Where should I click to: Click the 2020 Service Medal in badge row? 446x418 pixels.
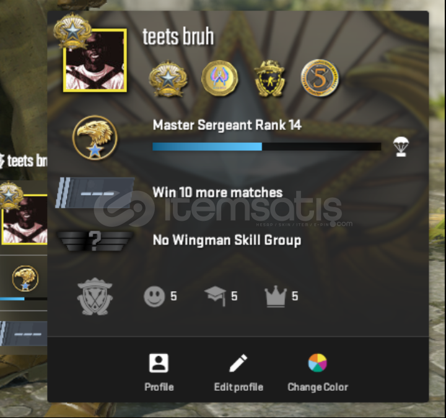168,79
